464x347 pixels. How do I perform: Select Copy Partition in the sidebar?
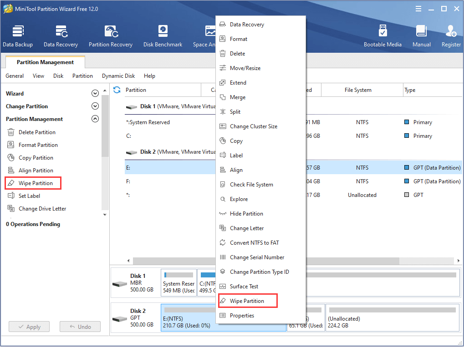30,157
